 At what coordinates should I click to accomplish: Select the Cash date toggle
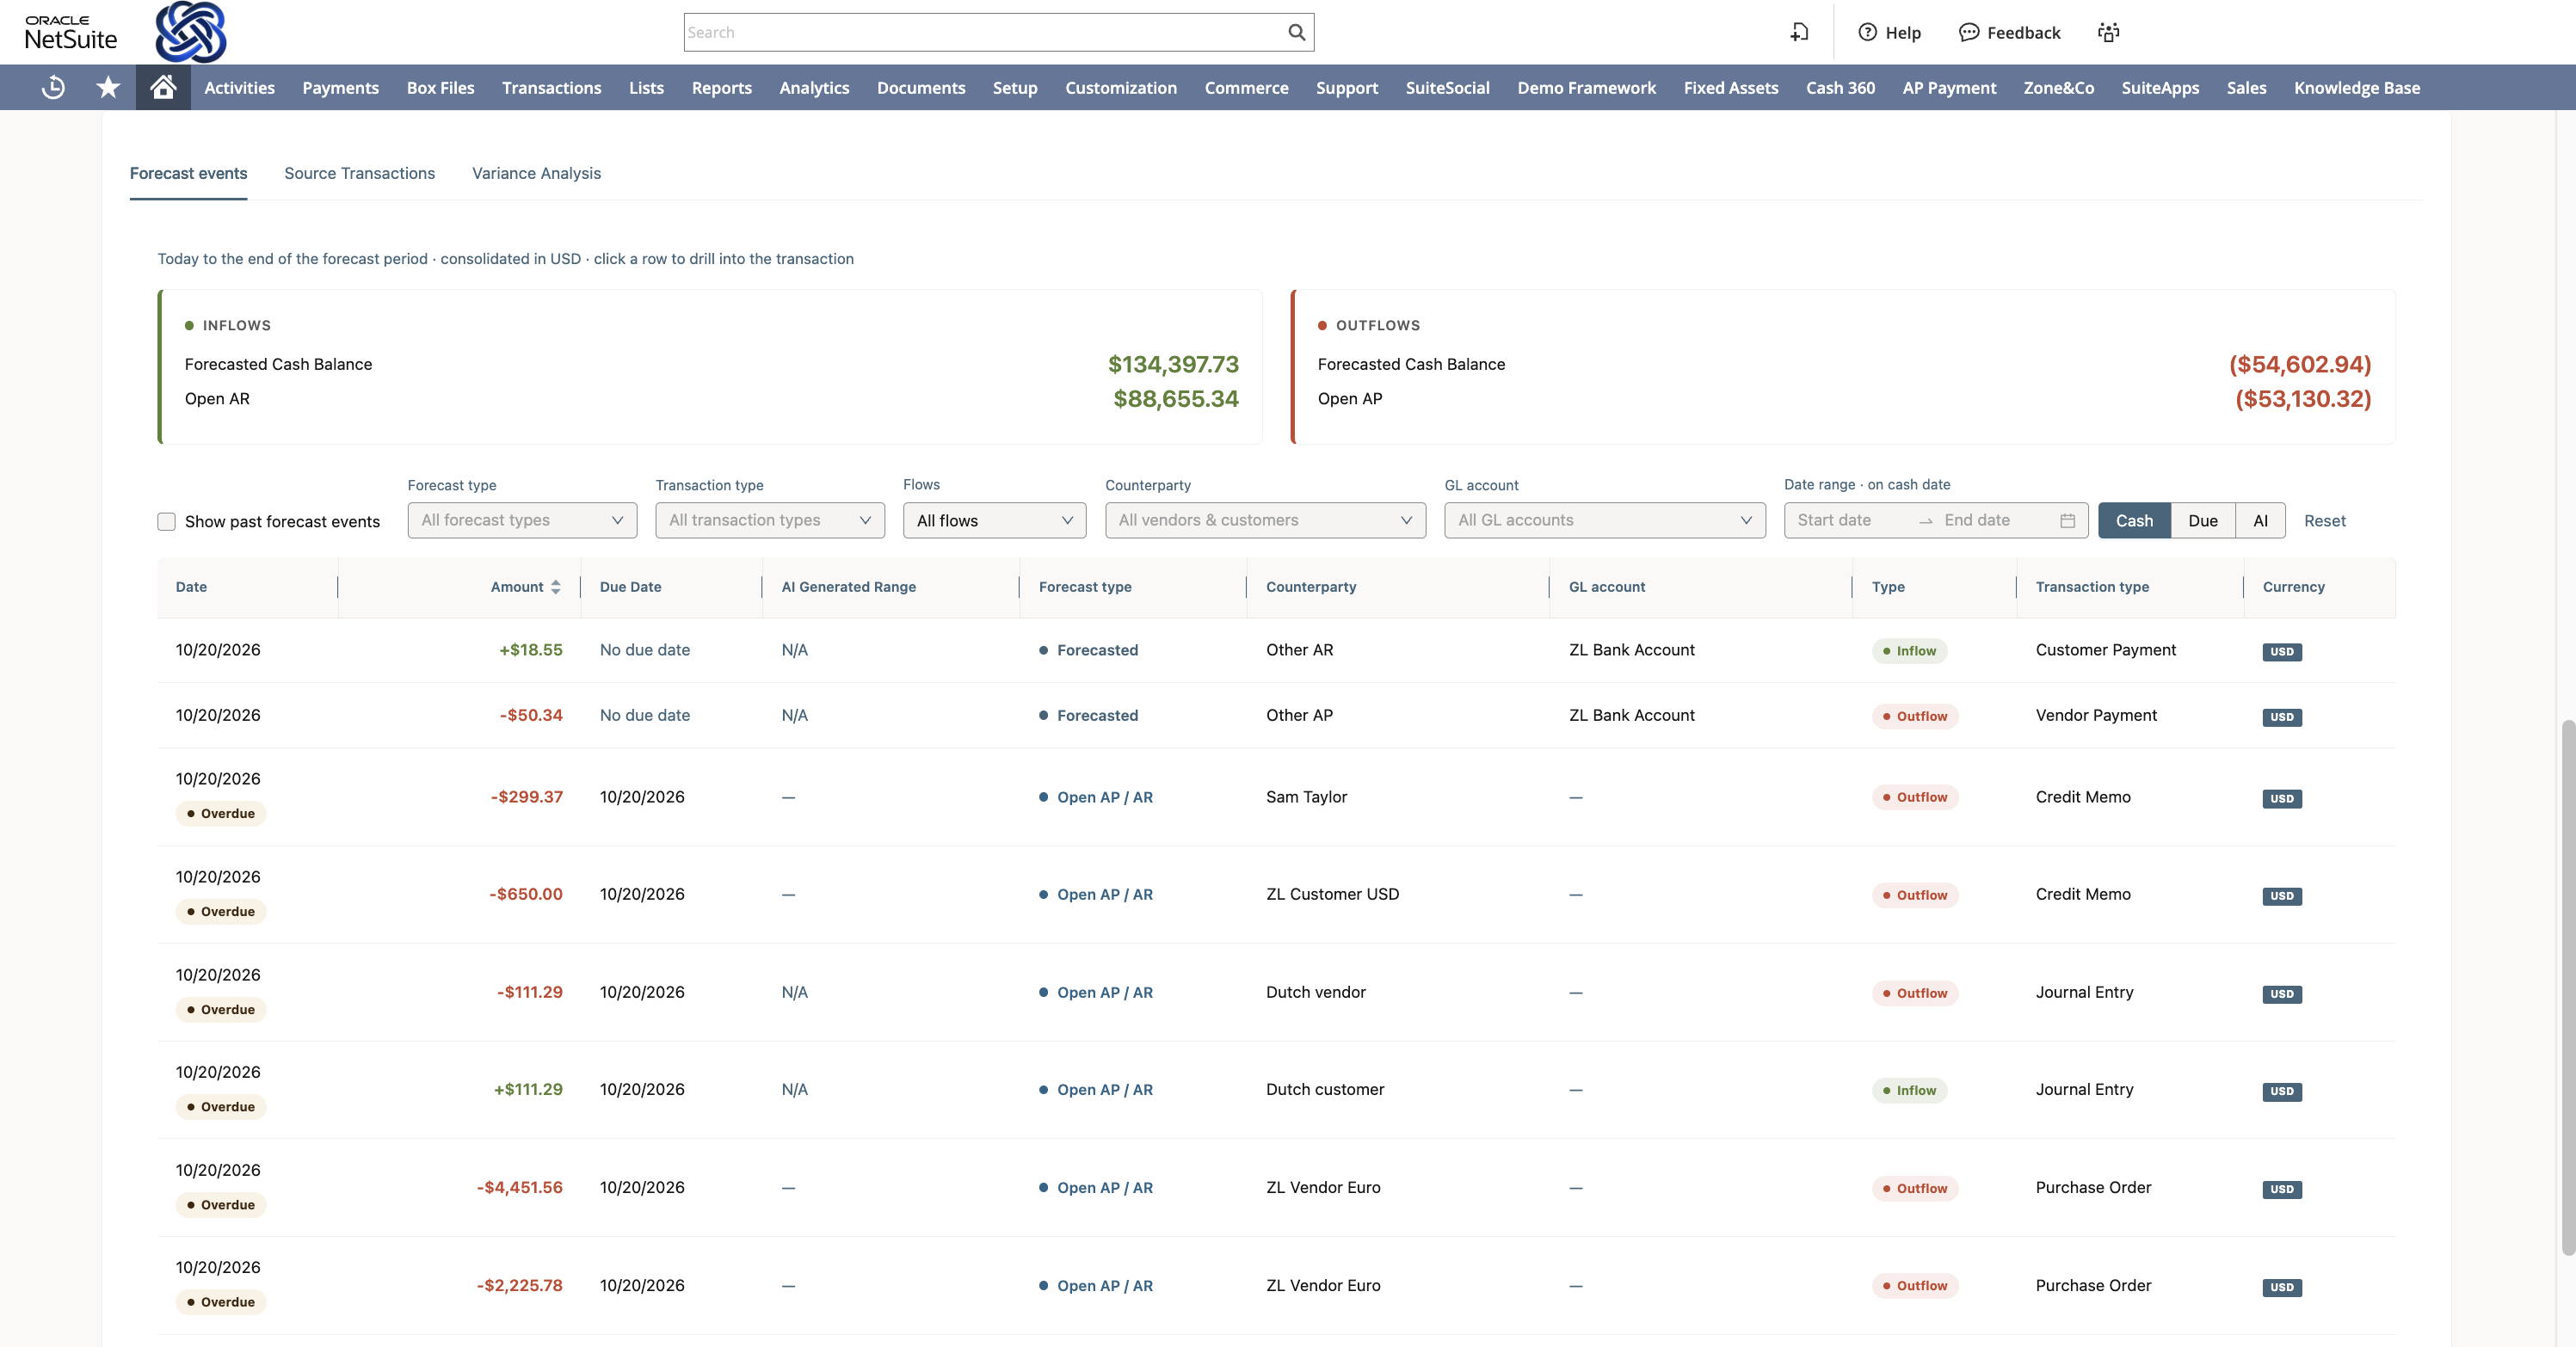coord(2134,520)
